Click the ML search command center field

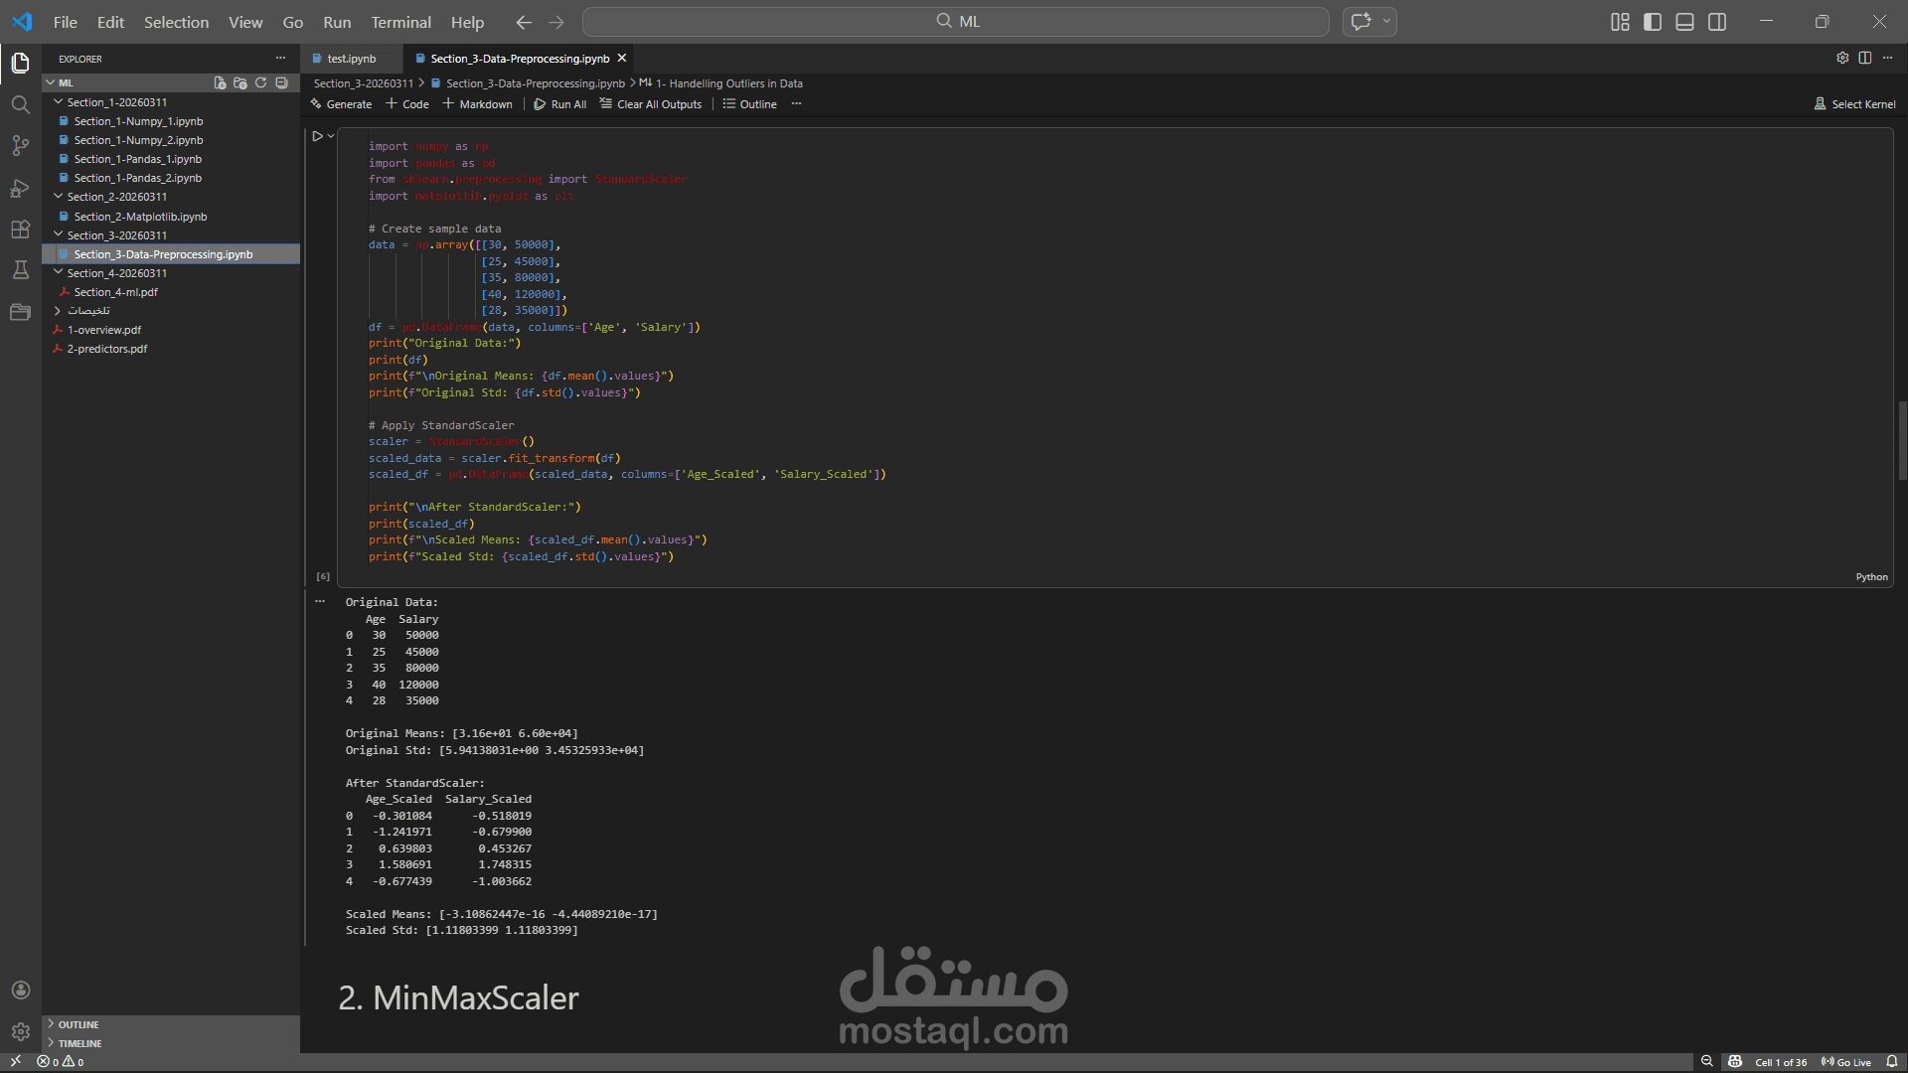pos(956,22)
